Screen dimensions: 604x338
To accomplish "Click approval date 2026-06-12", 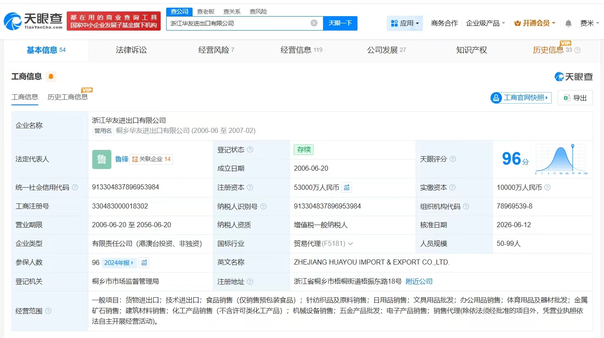I will 513,225.
